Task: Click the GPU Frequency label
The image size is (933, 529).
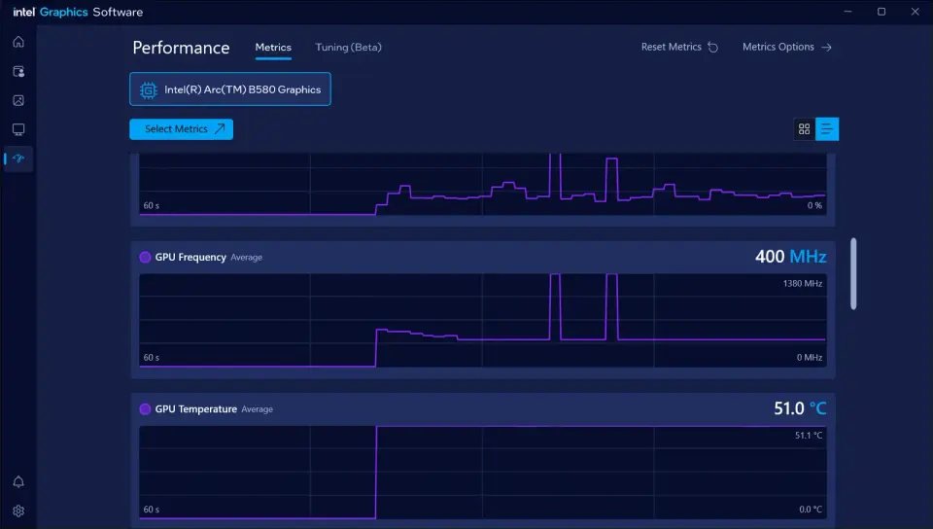Action: pos(190,257)
